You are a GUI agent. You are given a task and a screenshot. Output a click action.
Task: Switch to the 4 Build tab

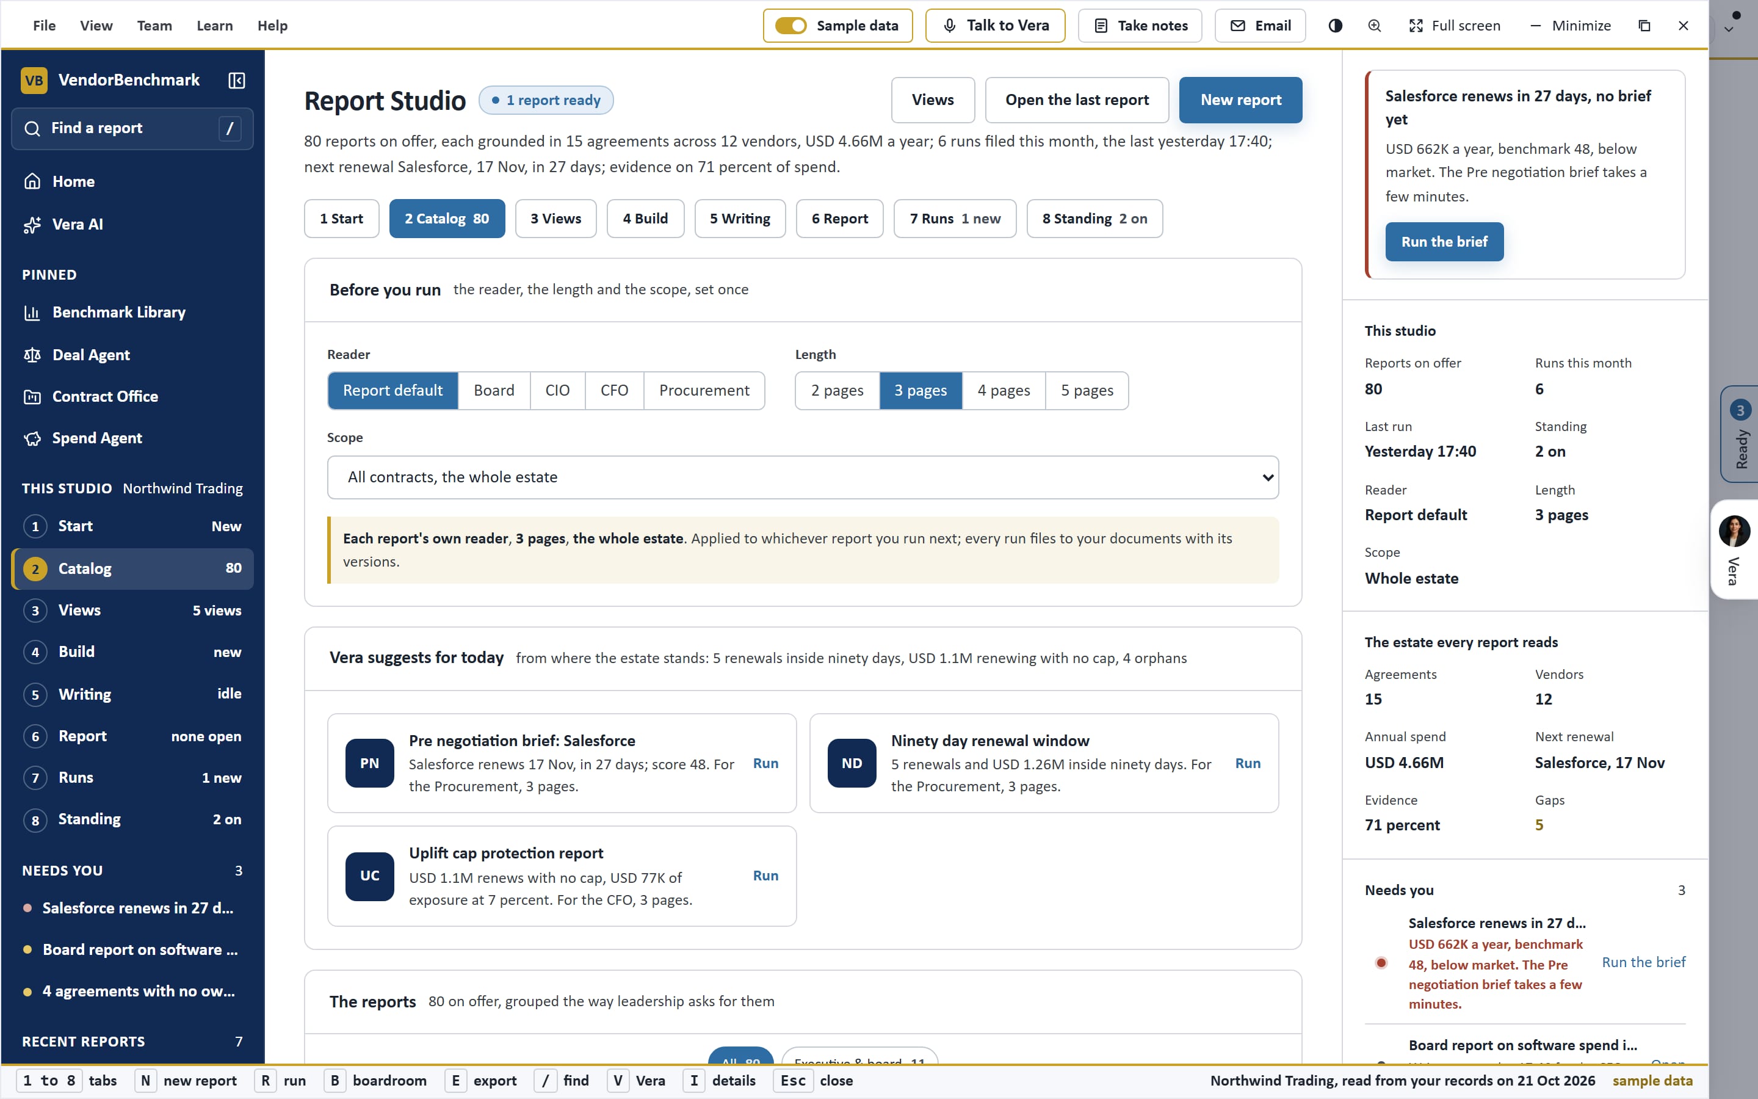pyautogui.click(x=645, y=219)
